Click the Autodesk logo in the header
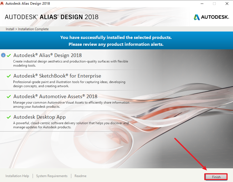This screenshot has height=182, width=233. point(211,17)
